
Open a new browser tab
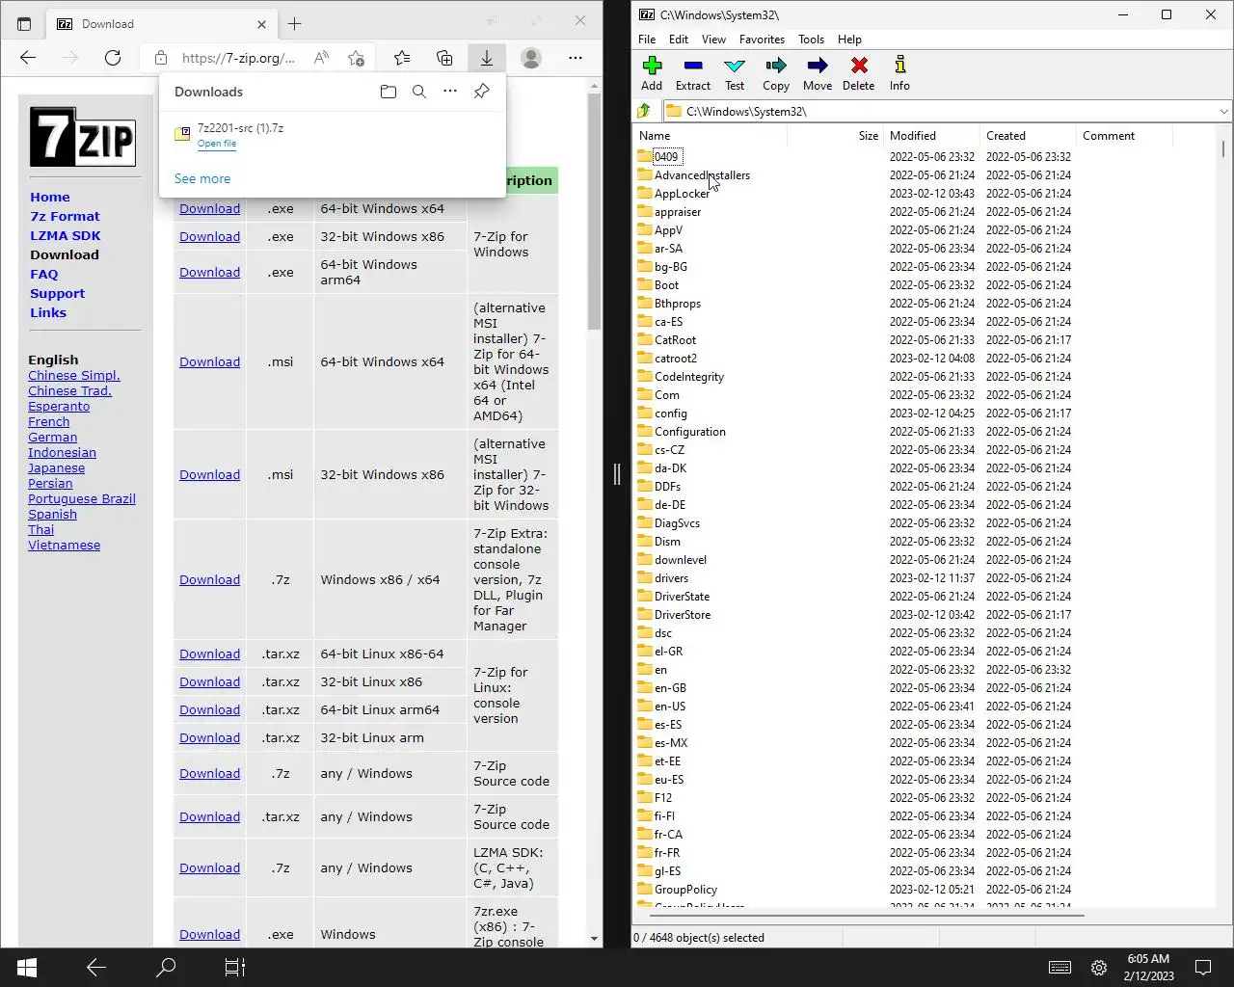pyautogui.click(x=295, y=23)
